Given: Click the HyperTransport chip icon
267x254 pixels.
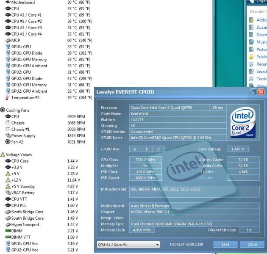Looking at the screenshot, I should pos(8,224).
